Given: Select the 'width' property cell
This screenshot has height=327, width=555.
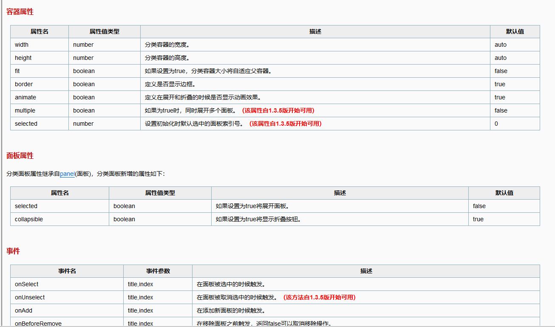Looking at the screenshot, I should (x=40, y=45).
